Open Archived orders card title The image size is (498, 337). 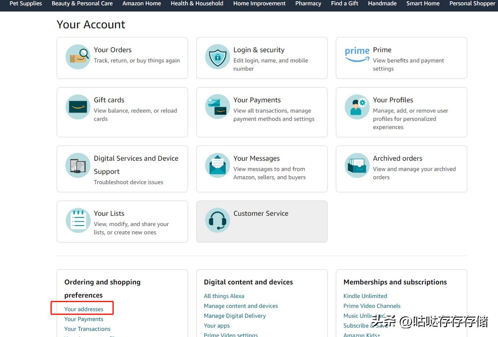(x=398, y=158)
